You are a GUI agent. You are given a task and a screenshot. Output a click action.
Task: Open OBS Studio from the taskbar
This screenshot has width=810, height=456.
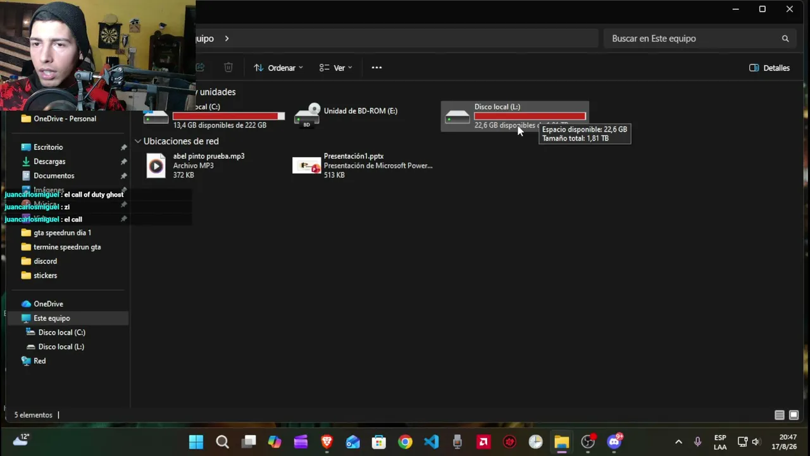(x=588, y=442)
